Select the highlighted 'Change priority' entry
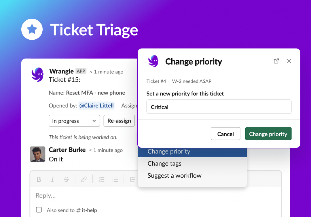The height and width of the screenshot is (217, 311). pyautogui.click(x=168, y=151)
